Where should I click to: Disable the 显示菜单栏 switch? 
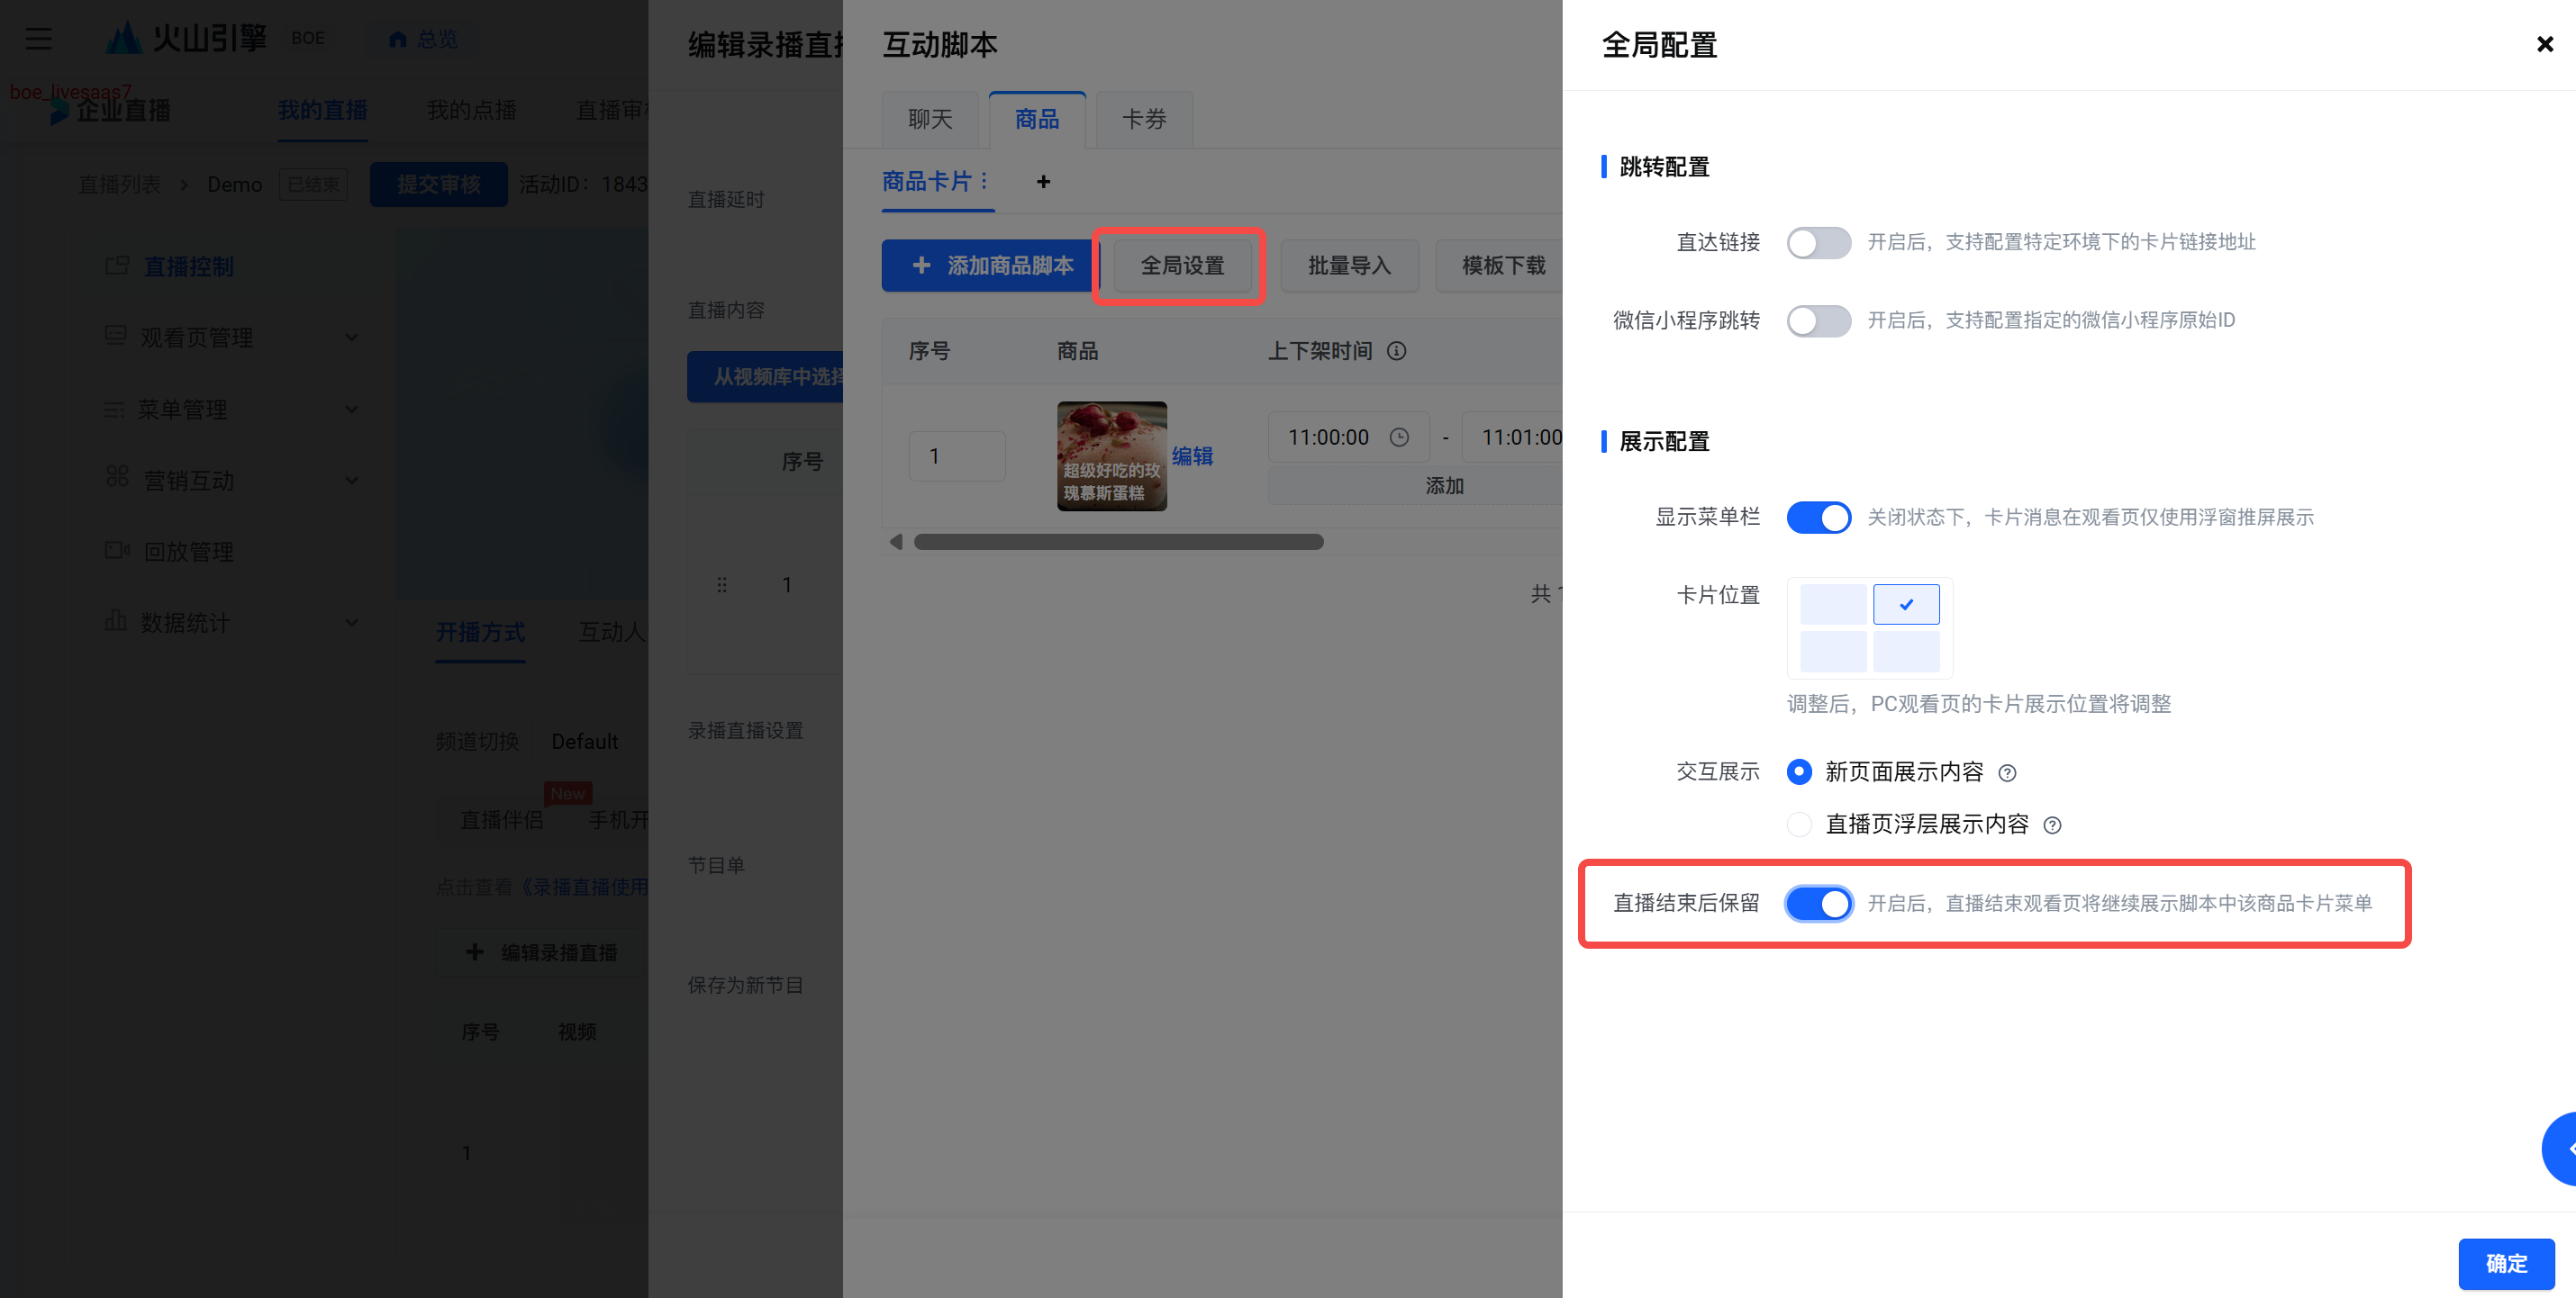(x=1818, y=518)
